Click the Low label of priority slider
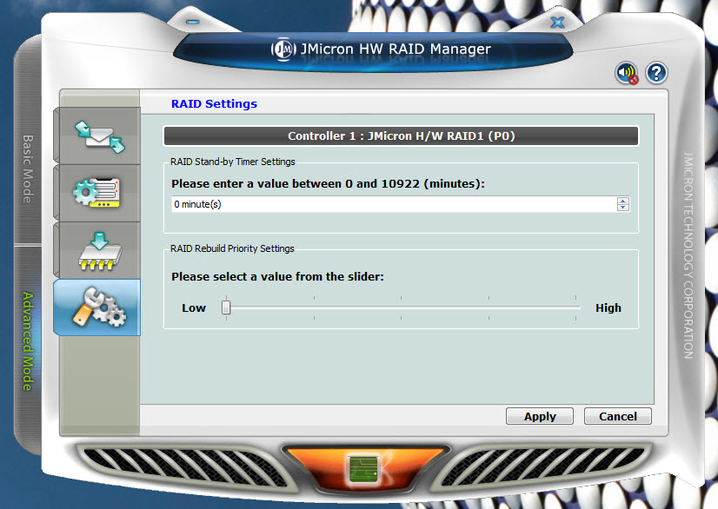 click(x=194, y=308)
